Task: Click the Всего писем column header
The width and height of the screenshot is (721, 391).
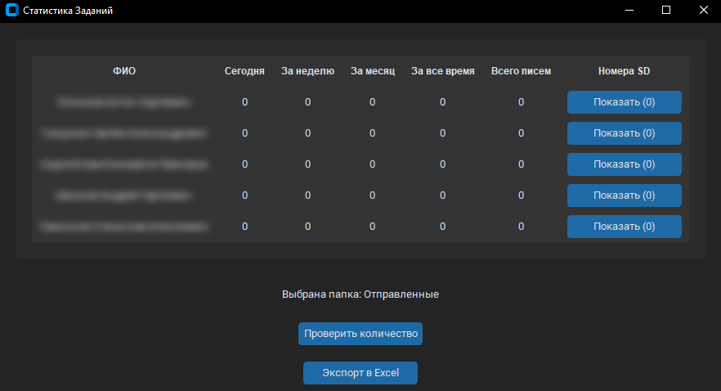Action: click(521, 71)
